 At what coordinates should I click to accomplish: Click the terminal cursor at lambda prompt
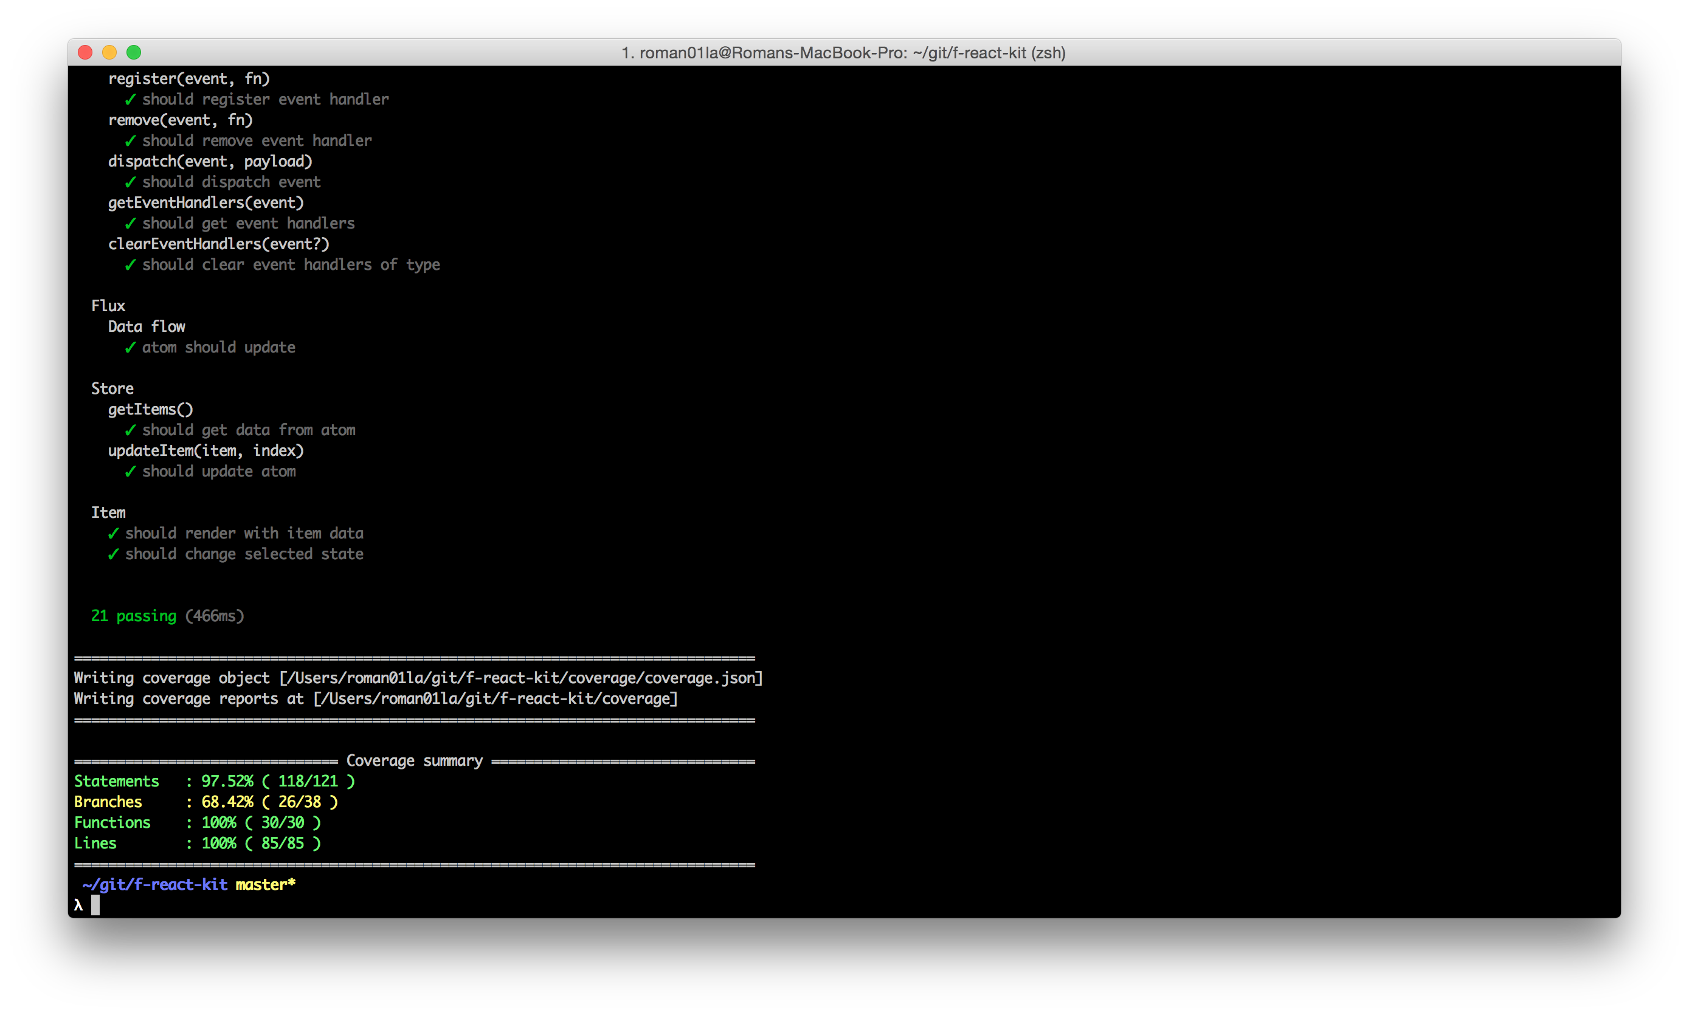(95, 906)
